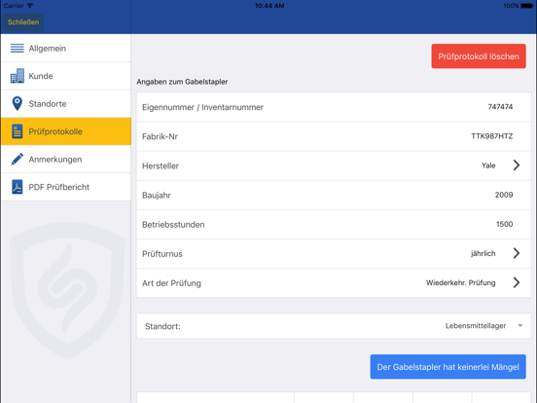Click the Prüfprotokolle document icon

(18, 131)
